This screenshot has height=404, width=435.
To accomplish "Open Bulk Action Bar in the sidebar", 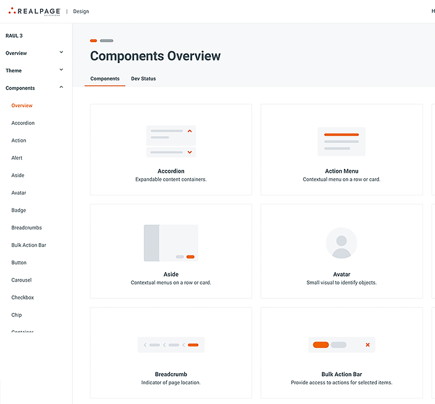I will tap(29, 245).
